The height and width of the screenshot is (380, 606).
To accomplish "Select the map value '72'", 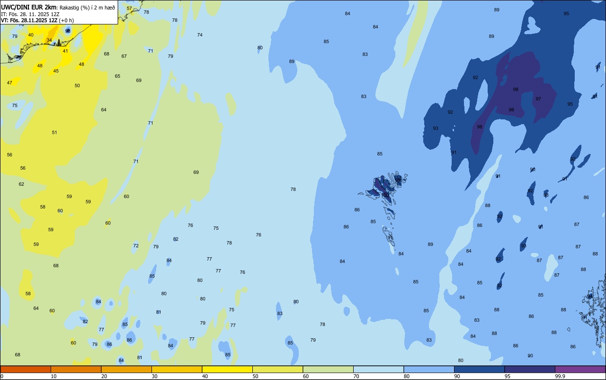I will tap(136, 246).
